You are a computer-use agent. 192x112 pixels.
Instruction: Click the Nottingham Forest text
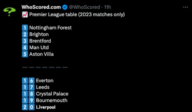(51, 28)
